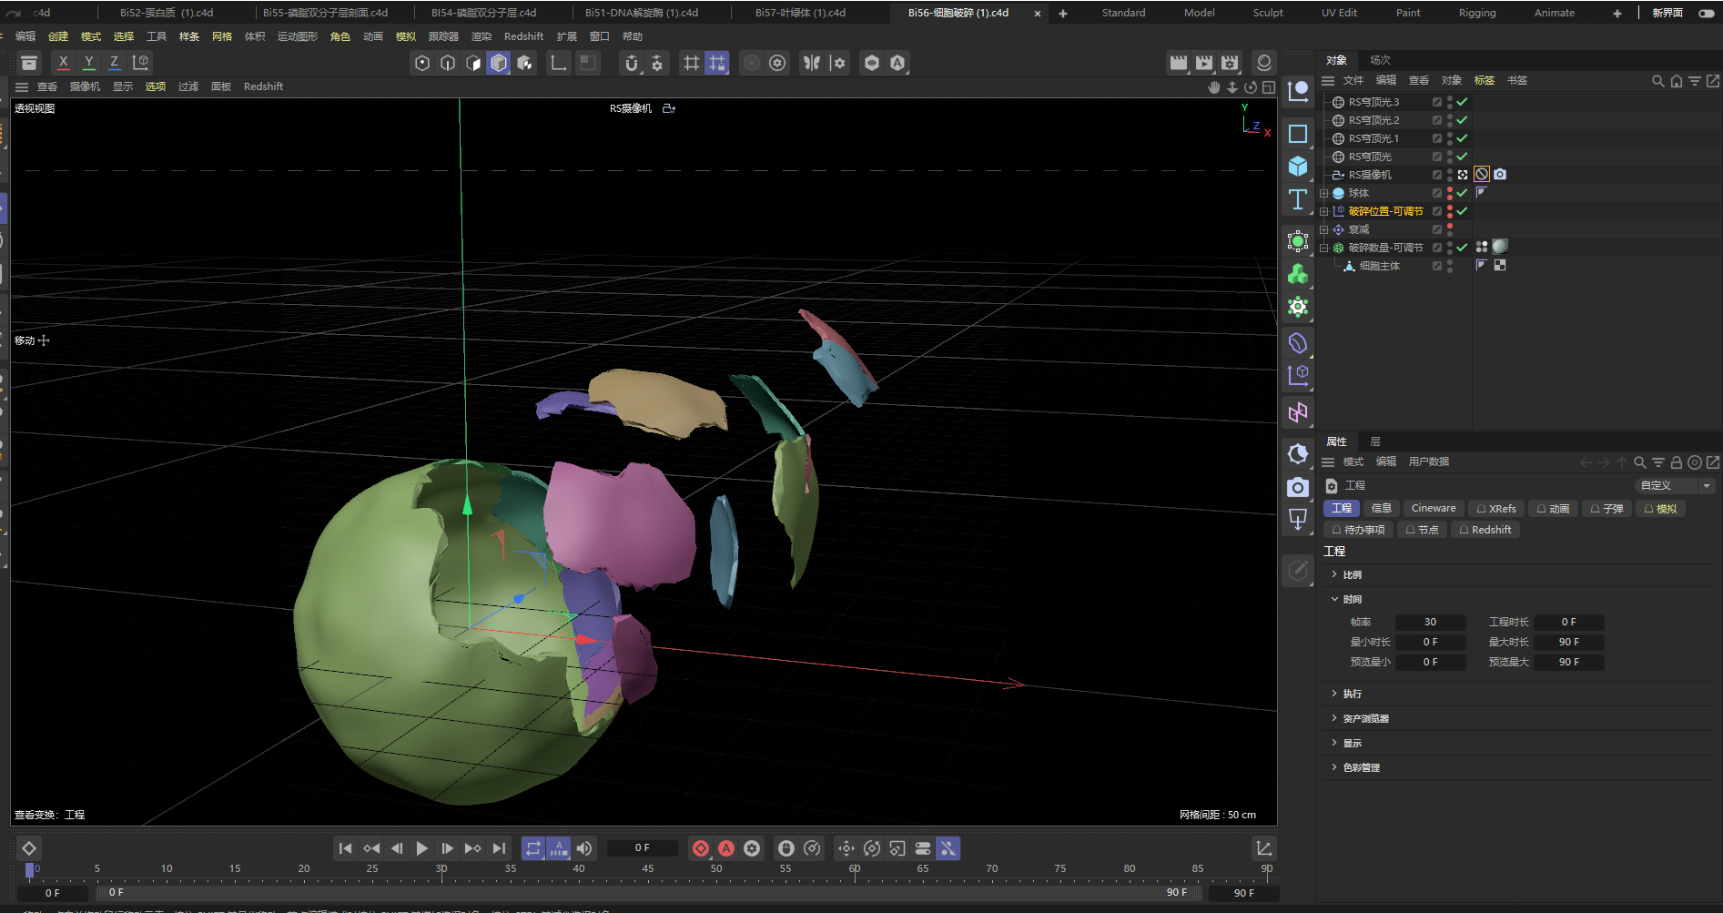This screenshot has height=913, width=1723.
Task: Open the Redshift project settings tab
Action: coord(1485,530)
